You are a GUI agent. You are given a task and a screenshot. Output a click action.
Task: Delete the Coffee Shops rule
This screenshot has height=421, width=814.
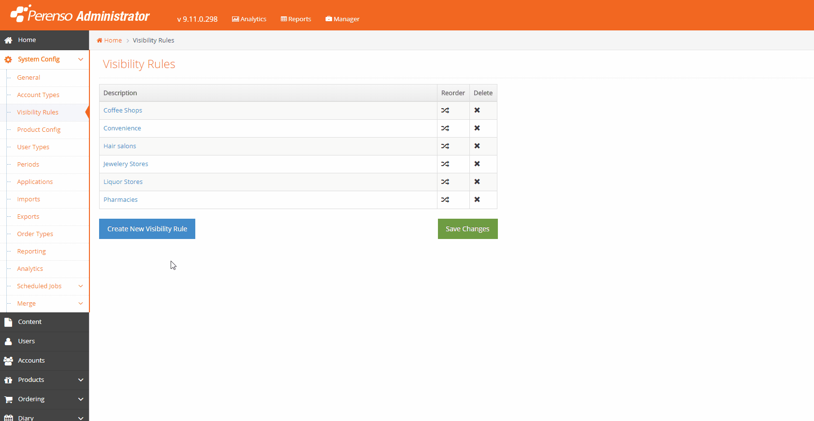point(477,111)
